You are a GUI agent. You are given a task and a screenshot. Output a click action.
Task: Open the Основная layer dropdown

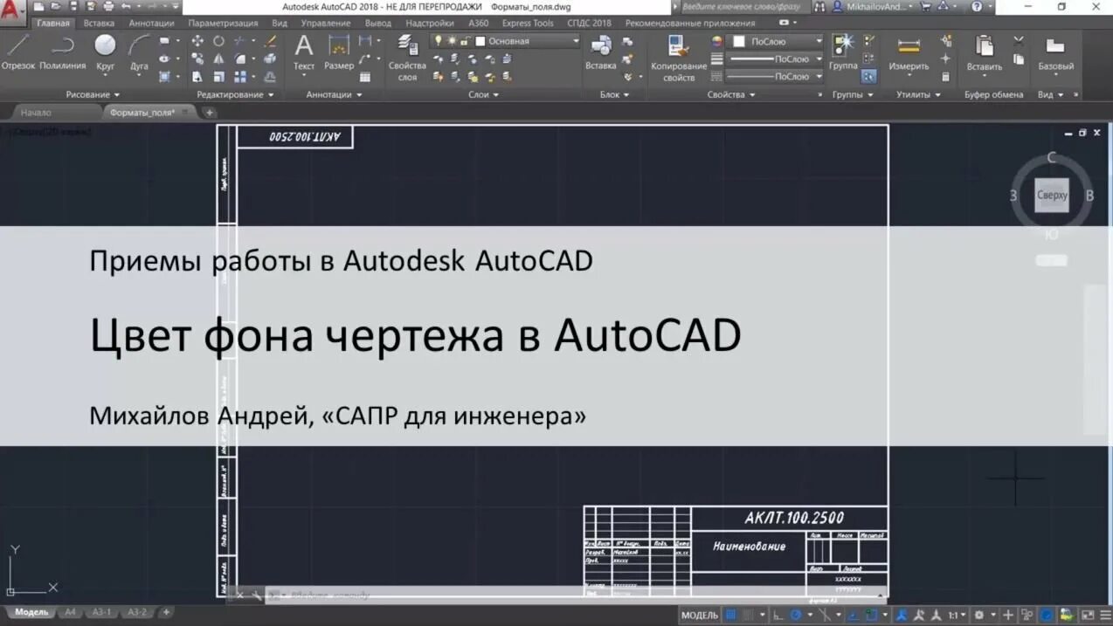pyautogui.click(x=506, y=41)
